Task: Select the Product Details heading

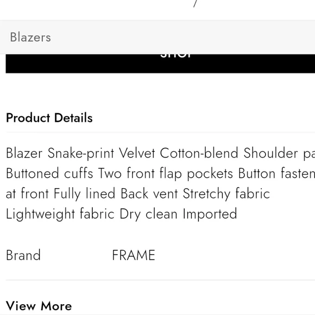Action: coord(49,118)
